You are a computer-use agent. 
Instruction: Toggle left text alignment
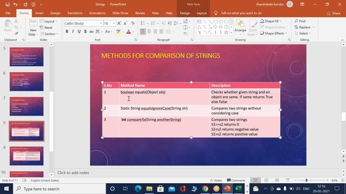(x=143, y=31)
